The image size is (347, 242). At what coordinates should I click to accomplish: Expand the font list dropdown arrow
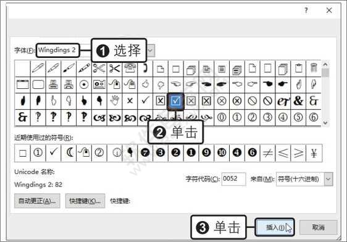150,51
